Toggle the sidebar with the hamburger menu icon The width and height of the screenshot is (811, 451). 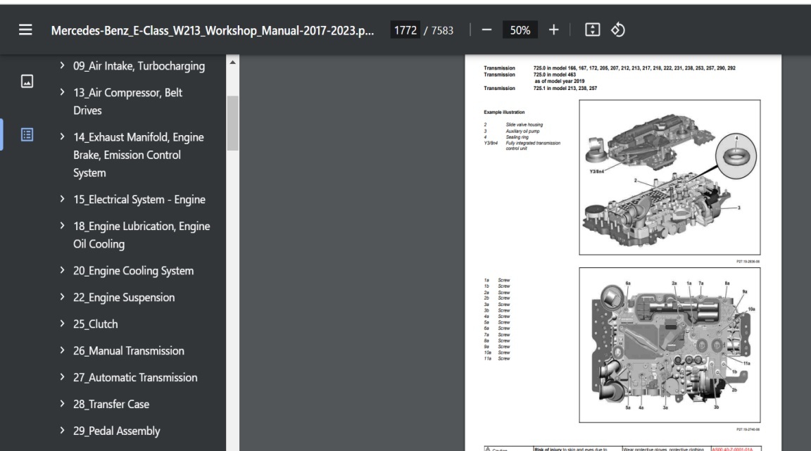point(25,30)
